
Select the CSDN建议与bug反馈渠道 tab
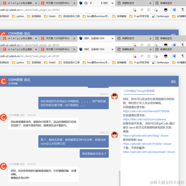pyautogui.click(x=139, y=91)
